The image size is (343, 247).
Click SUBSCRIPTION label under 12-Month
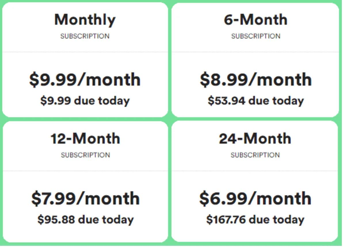point(85,155)
